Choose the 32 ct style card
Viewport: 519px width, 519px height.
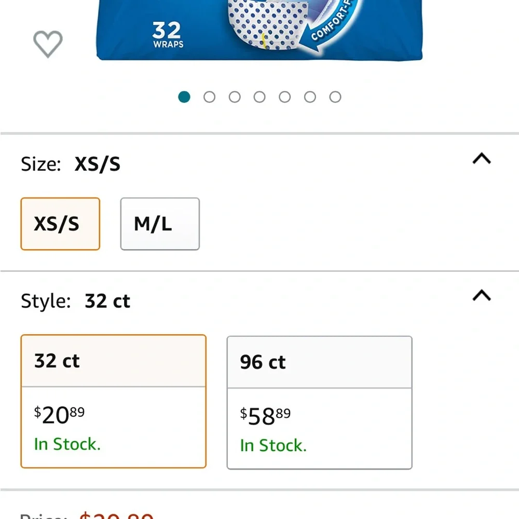(114, 401)
